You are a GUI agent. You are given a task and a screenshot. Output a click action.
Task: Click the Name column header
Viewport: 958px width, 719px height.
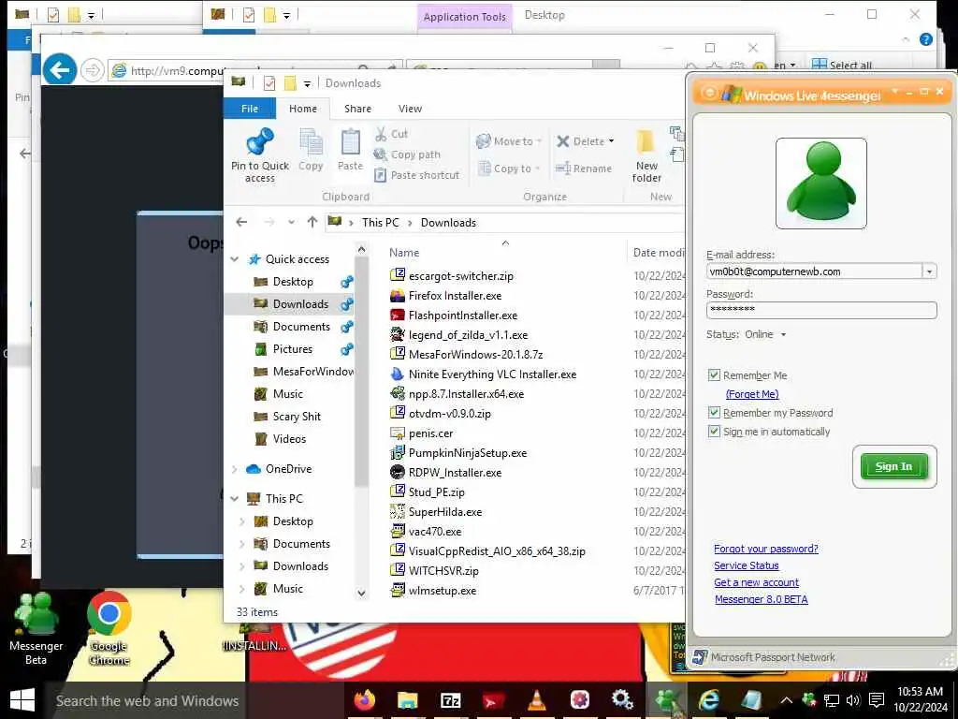404,253
